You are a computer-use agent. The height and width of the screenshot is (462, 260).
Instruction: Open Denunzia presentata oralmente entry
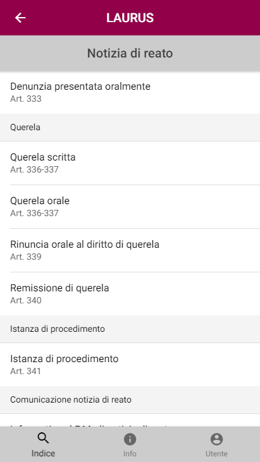coord(130,92)
